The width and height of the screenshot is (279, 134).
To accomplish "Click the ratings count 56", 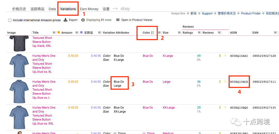I will coord(199,82).
